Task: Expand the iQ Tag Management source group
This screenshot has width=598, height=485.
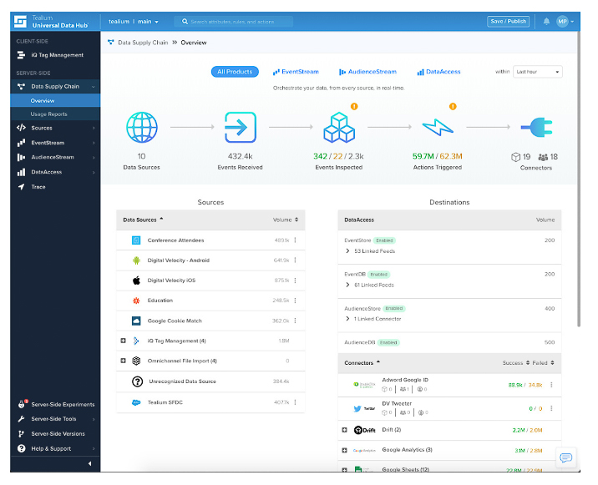Action: (x=123, y=341)
